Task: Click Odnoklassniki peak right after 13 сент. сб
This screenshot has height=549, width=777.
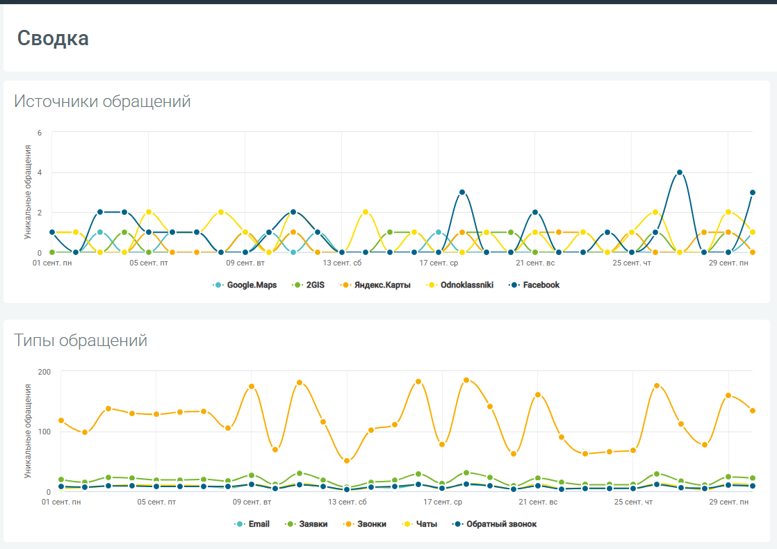Action: click(x=366, y=212)
